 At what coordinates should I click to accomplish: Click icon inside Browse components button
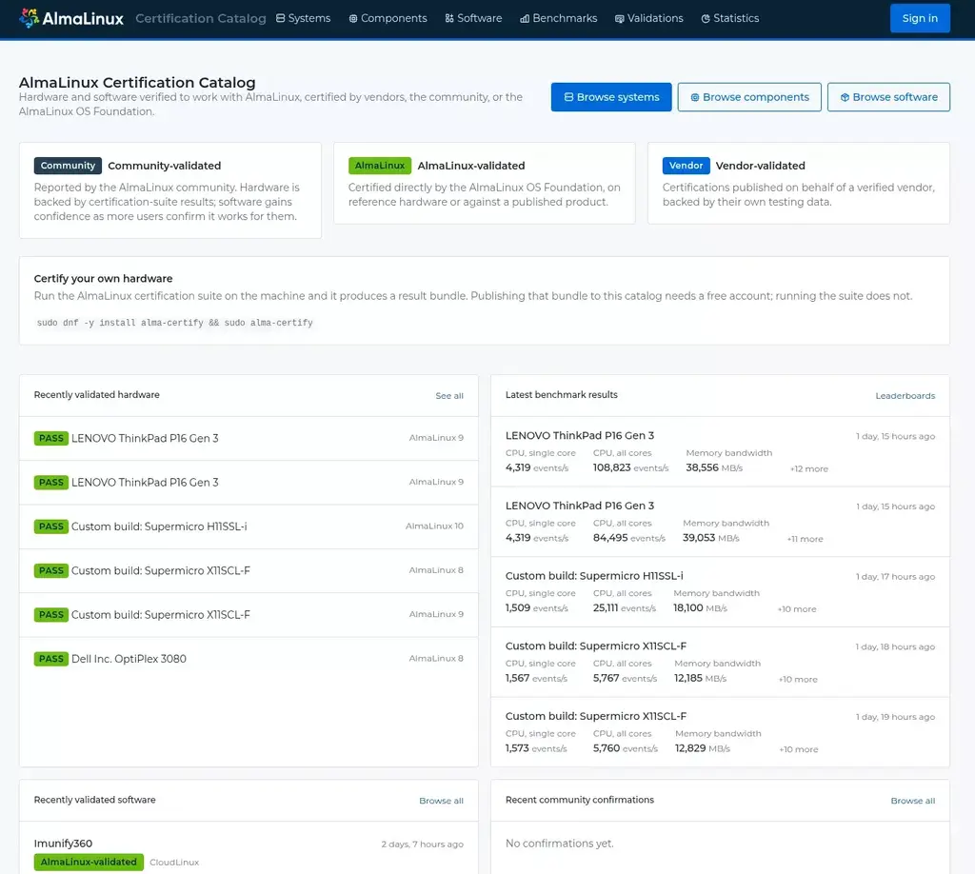[695, 97]
